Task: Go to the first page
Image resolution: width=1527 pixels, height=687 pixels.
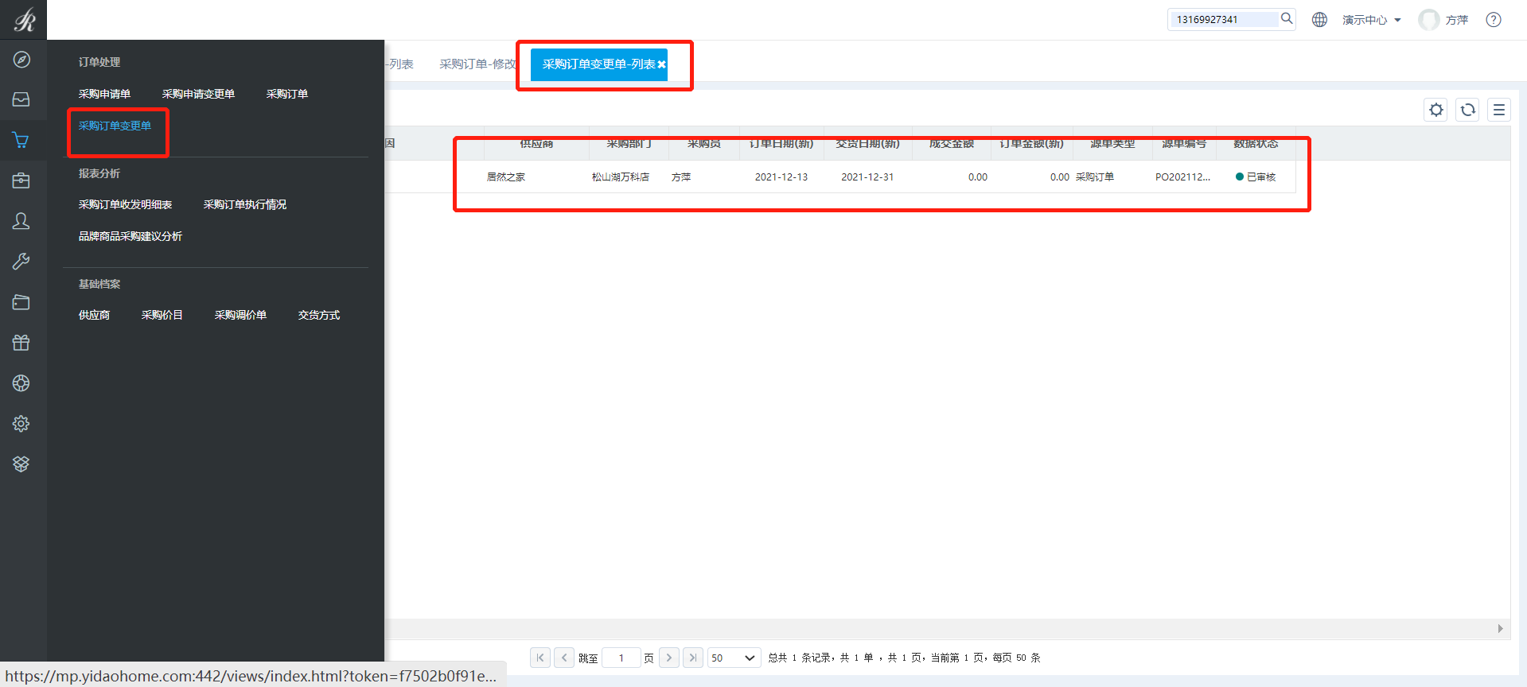Action: point(540,658)
